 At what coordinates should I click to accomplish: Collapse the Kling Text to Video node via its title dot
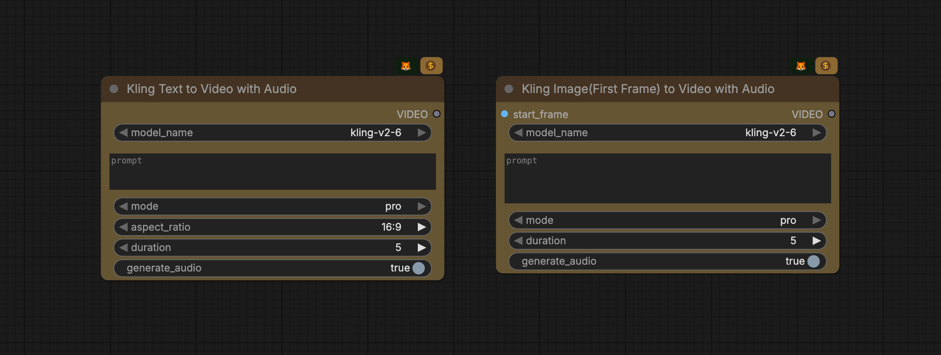tap(114, 89)
